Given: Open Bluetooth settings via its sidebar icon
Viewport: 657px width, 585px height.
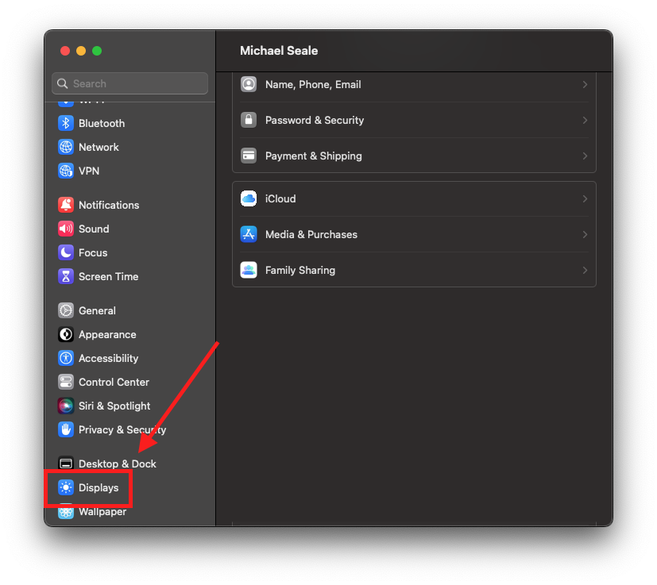Looking at the screenshot, I should (66, 123).
